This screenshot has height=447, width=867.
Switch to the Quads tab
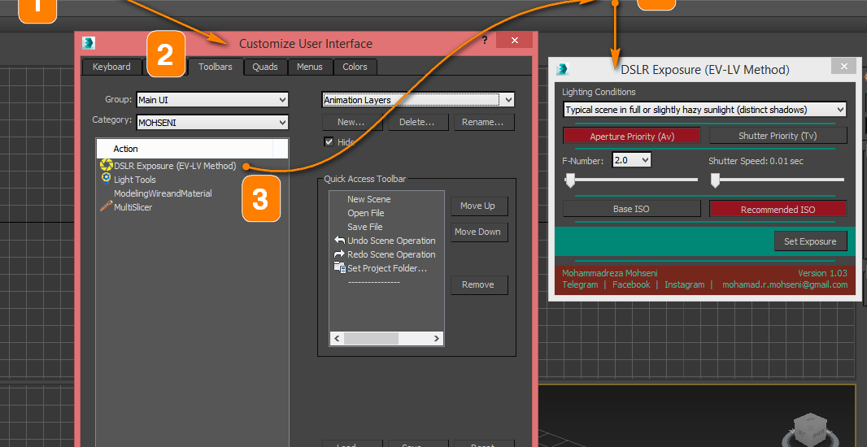point(265,67)
